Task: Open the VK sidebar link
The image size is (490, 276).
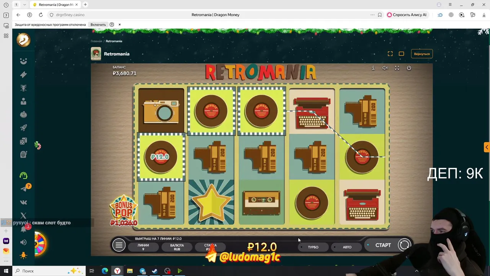Action: tap(23, 202)
